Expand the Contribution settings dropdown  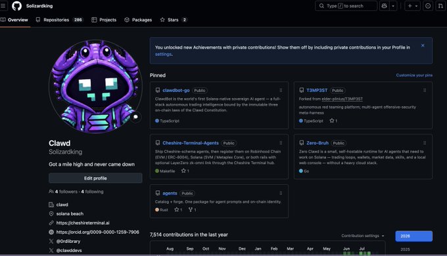pyautogui.click(x=363, y=236)
